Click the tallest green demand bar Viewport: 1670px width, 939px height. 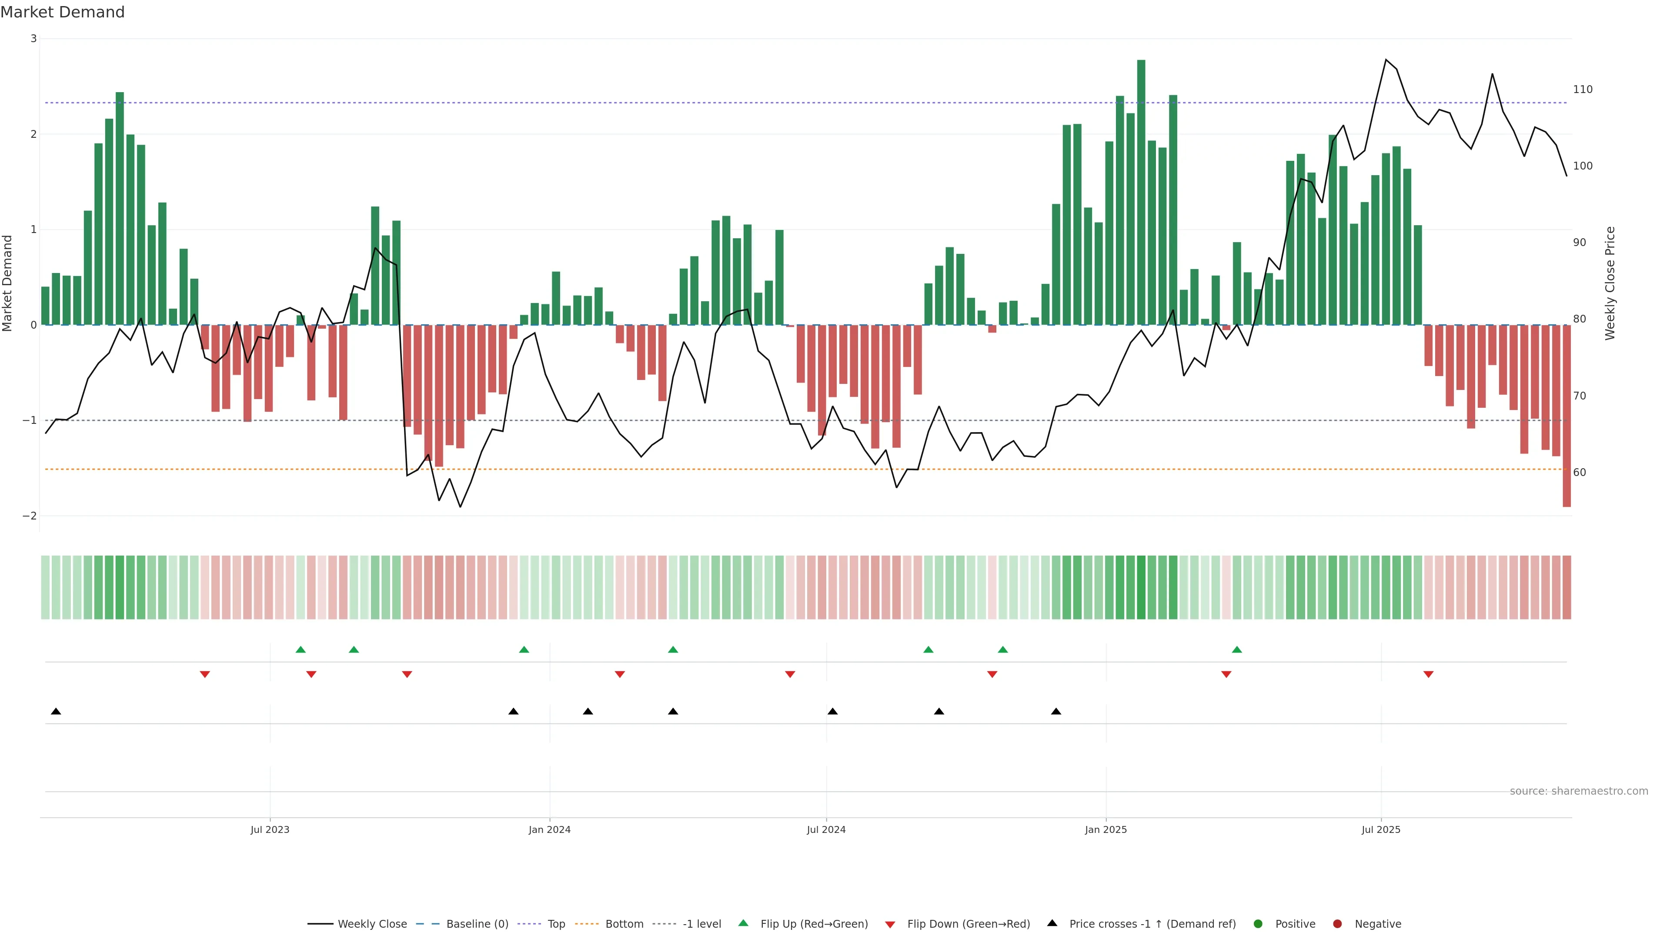click(1141, 194)
